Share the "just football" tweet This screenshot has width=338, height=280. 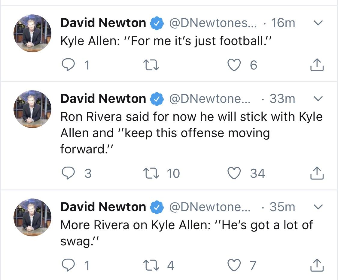click(x=317, y=65)
